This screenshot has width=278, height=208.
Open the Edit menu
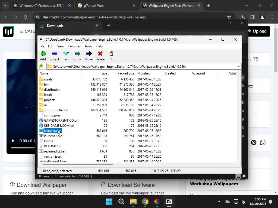click(51, 46)
